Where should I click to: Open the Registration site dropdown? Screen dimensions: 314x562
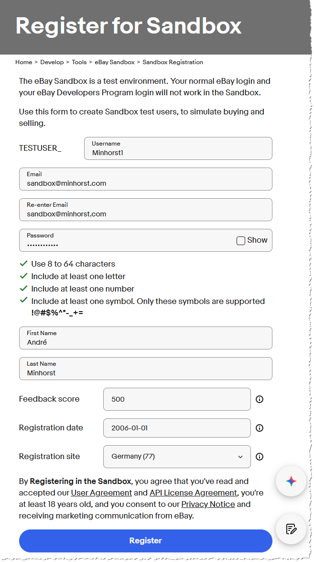pyautogui.click(x=177, y=457)
